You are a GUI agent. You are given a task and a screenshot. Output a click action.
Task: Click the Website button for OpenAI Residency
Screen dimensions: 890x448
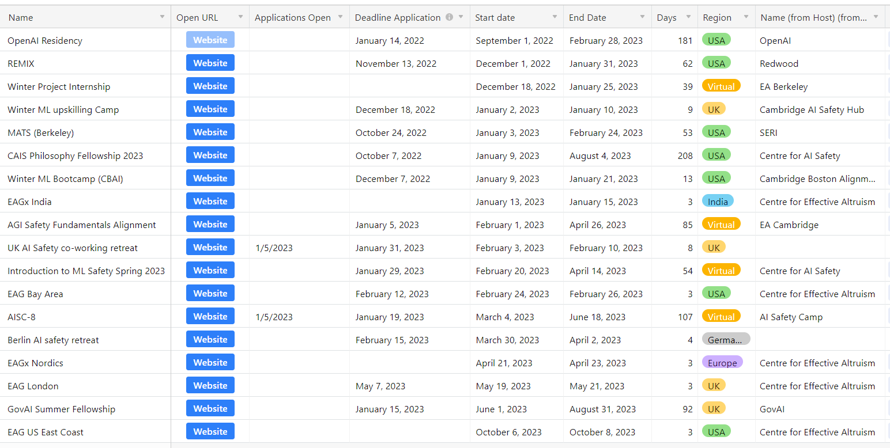[x=210, y=40]
